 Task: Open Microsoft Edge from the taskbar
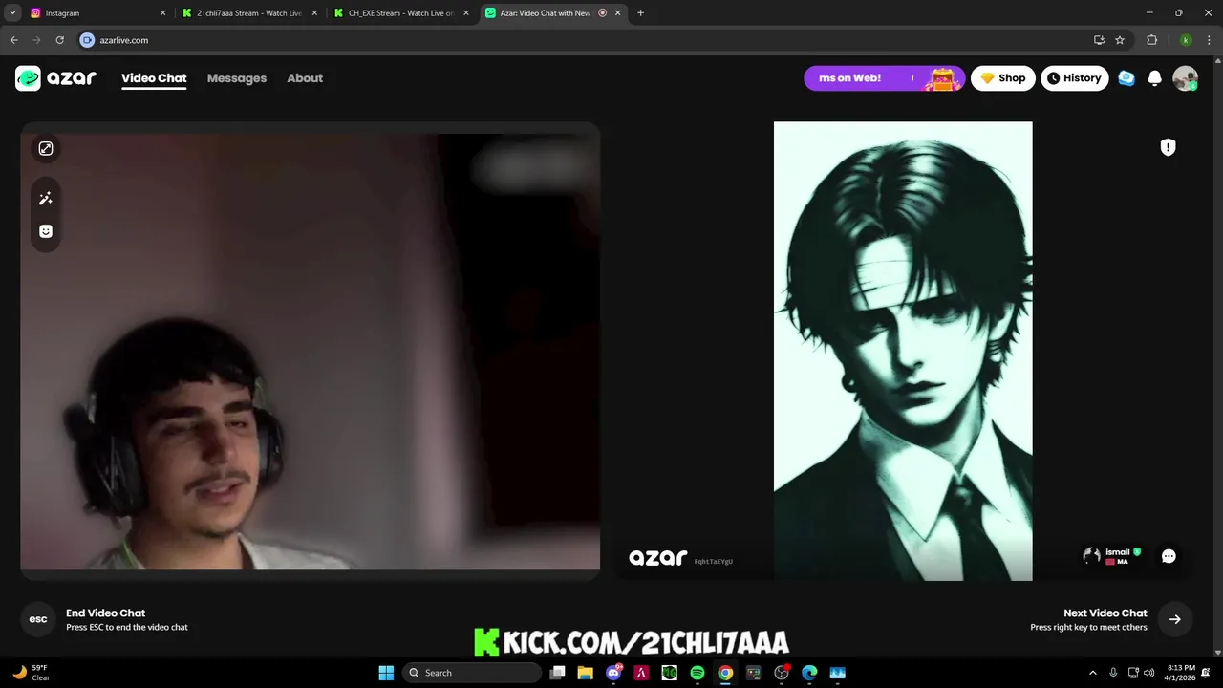(x=809, y=673)
